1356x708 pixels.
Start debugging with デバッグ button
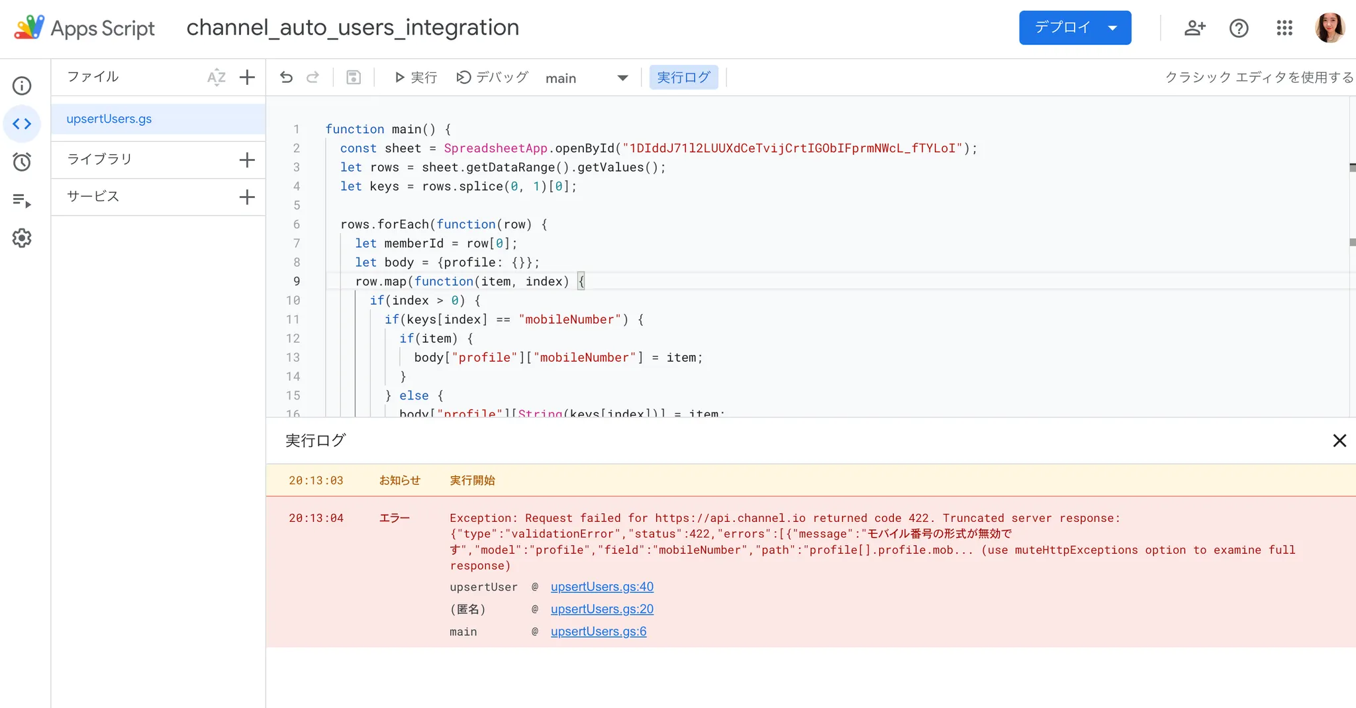(492, 77)
